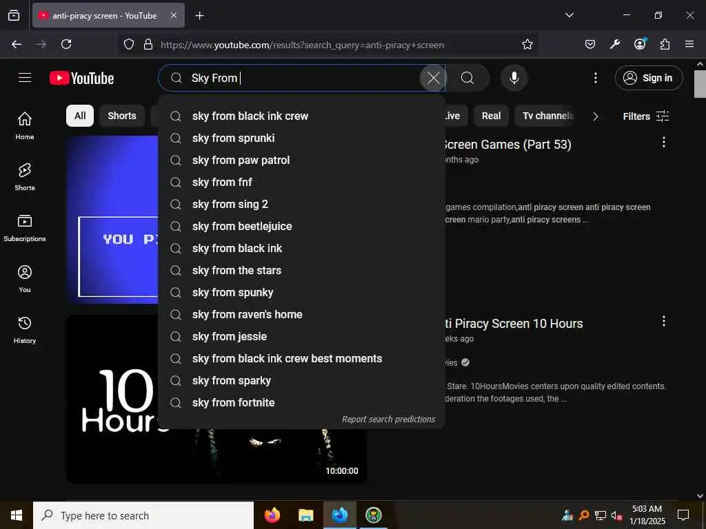This screenshot has height=529, width=706.
Task: Click the page vertical scrollbar thumb
Action: coord(700,83)
